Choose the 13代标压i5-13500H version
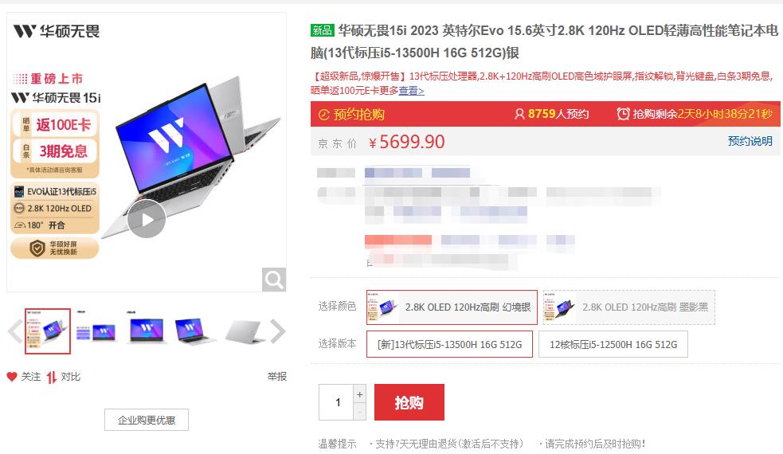This screenshot has width=783, height=454. tap(449, 344)
